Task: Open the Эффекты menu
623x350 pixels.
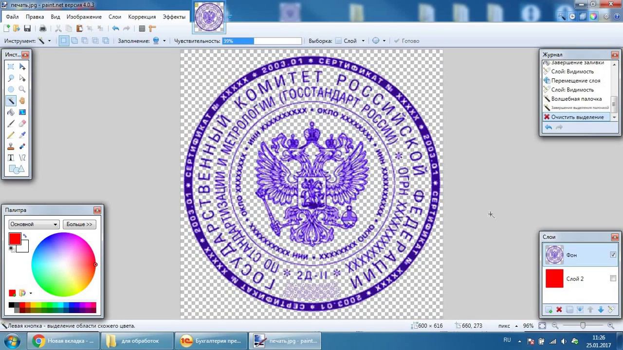Action: 174,17
